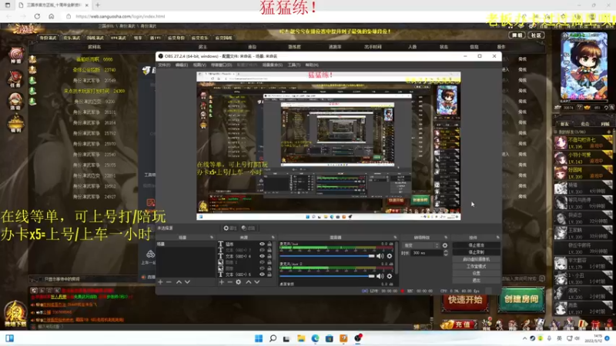This screenshot has height=346, width=616.
Task: Click 停止录制 stop recording button
Action: (x=476, y=252)
